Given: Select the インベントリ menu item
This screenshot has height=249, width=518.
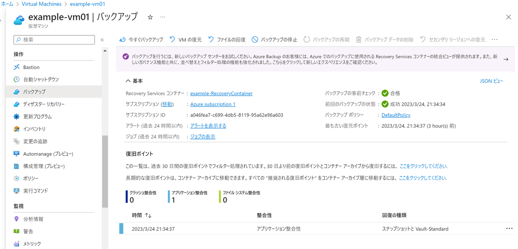Looking at the screenshot, I should point(54,129).
